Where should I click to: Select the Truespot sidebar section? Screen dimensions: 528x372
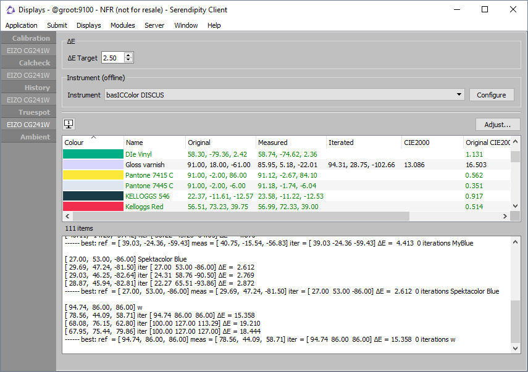28,112
